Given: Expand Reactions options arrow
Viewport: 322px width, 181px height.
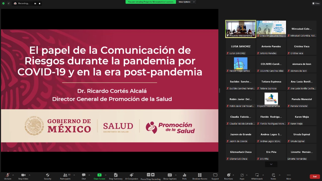Looking at the screenshot, I should tap(233, 175).
